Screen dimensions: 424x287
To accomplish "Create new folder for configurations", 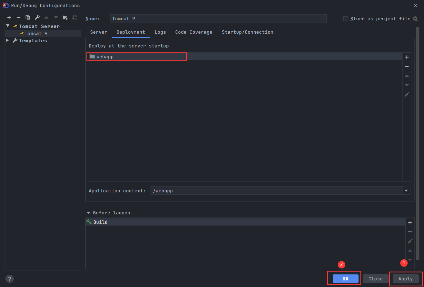I will click(65, 18).
